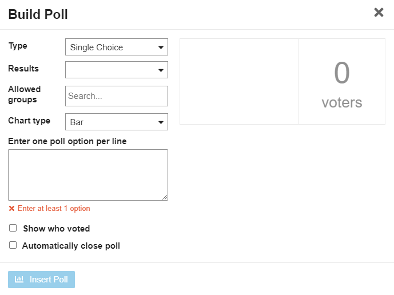Click the Type dropdown arrow
Viewport: 394px width, 295px height.
pos(161,47)
